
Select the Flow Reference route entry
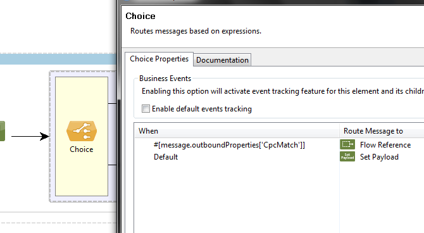(385, 145)
